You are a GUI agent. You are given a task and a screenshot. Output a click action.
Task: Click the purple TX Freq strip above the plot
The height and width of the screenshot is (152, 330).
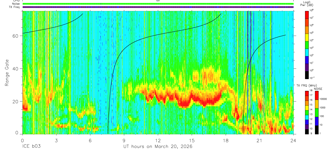(x=158, y=7)
